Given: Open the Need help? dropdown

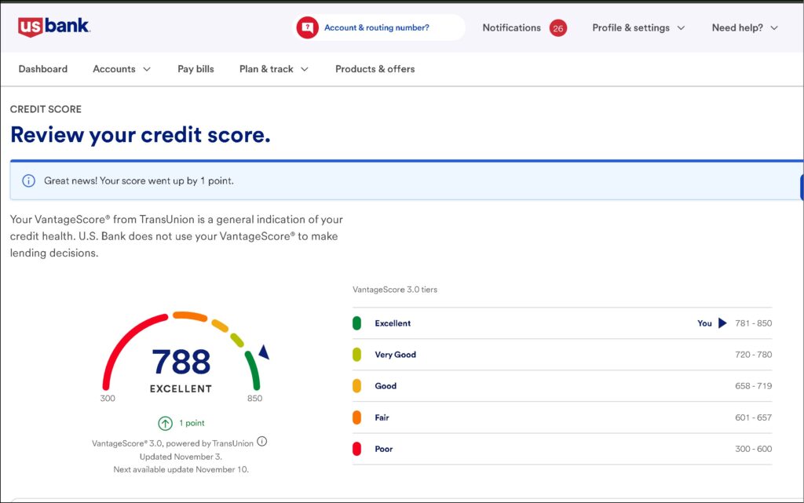Looking at the screenshot, I should click(744, 27).
